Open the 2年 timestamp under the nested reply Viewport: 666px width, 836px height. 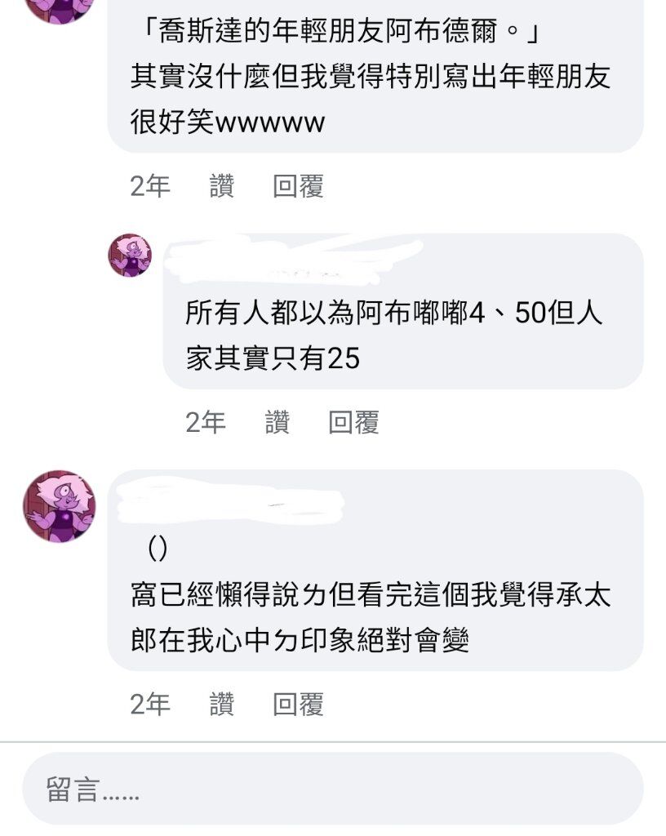(206, 422)
